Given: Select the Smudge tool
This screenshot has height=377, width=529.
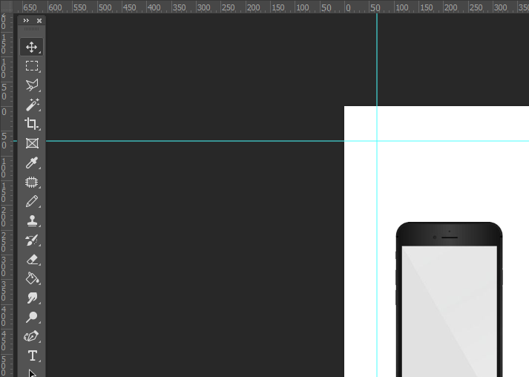Looking at the screenshot, I should 32,298.
